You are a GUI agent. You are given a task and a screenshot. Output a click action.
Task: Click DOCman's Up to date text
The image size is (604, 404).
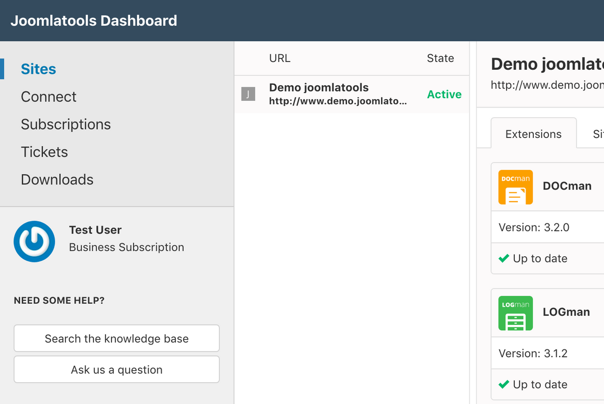click(540, 258)
